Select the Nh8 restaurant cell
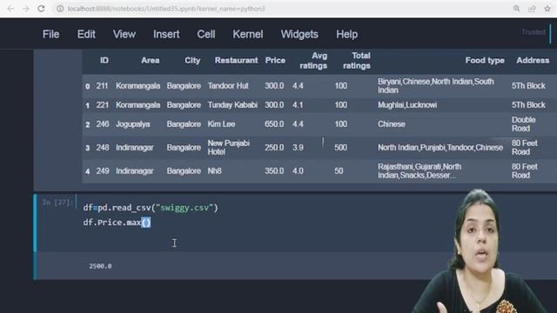 (215, 171)
